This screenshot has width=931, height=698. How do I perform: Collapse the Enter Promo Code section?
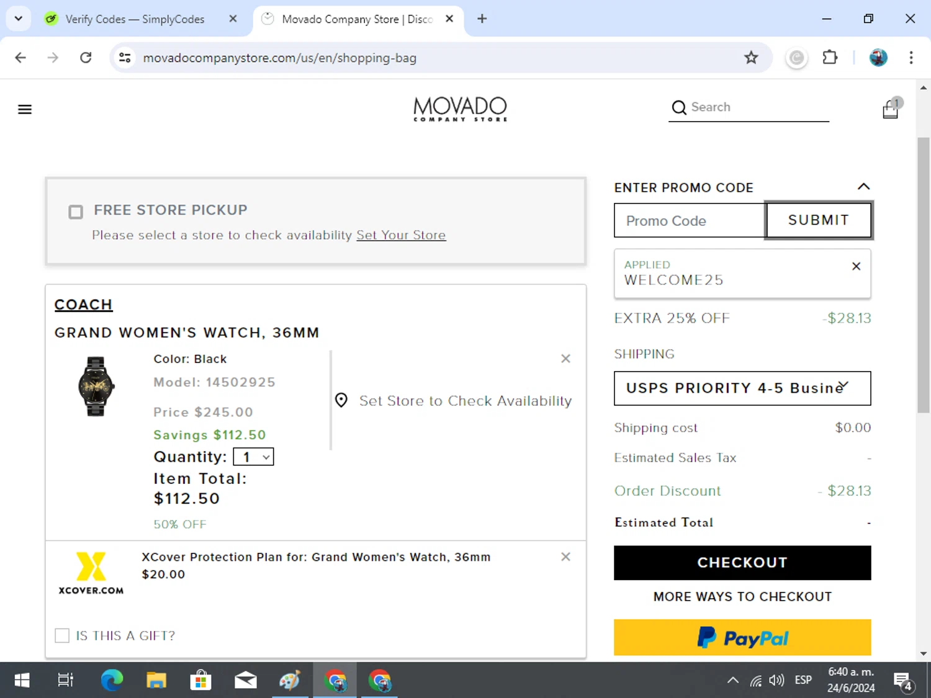pyautogui.click(x=863, y=187)
